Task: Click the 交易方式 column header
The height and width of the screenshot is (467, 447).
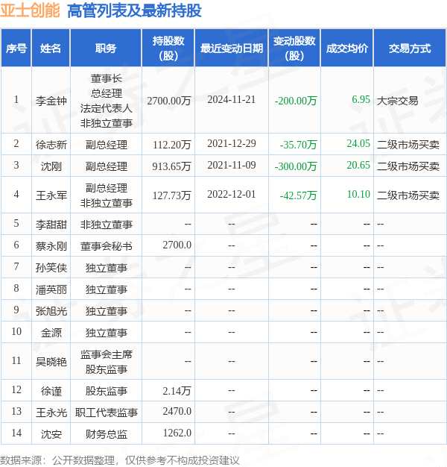Action: (x=410, y=48)
